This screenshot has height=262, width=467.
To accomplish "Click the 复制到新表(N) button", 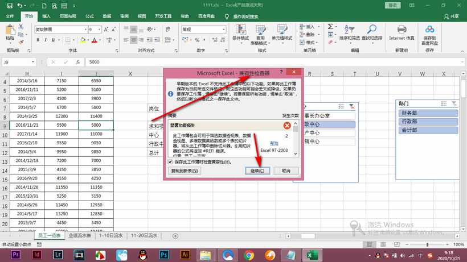I will 185,171.
